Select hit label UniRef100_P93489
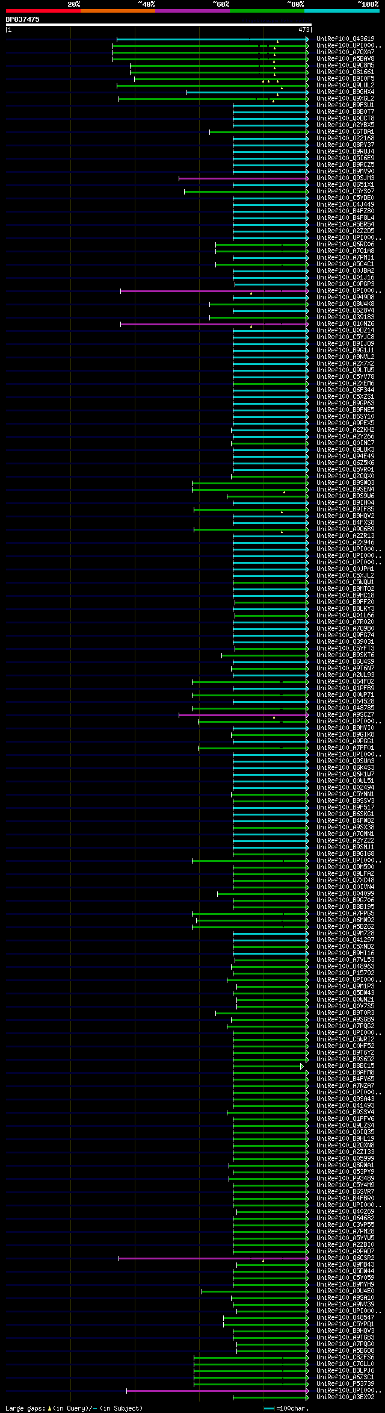385x1413 pixels. [x=345, y=1178]
